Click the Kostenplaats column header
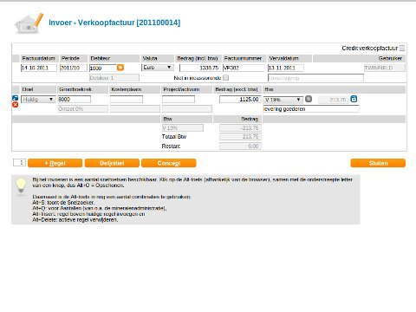416x312 pixels. tap(135, 89)
